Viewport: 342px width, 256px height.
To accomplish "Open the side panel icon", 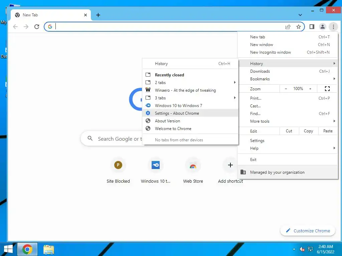I will pos(312,27).
